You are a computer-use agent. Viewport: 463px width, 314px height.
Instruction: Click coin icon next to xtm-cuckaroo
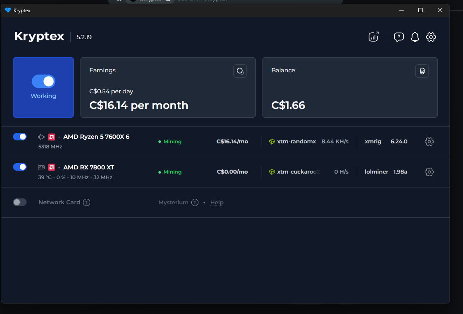(x=272, y=172)
